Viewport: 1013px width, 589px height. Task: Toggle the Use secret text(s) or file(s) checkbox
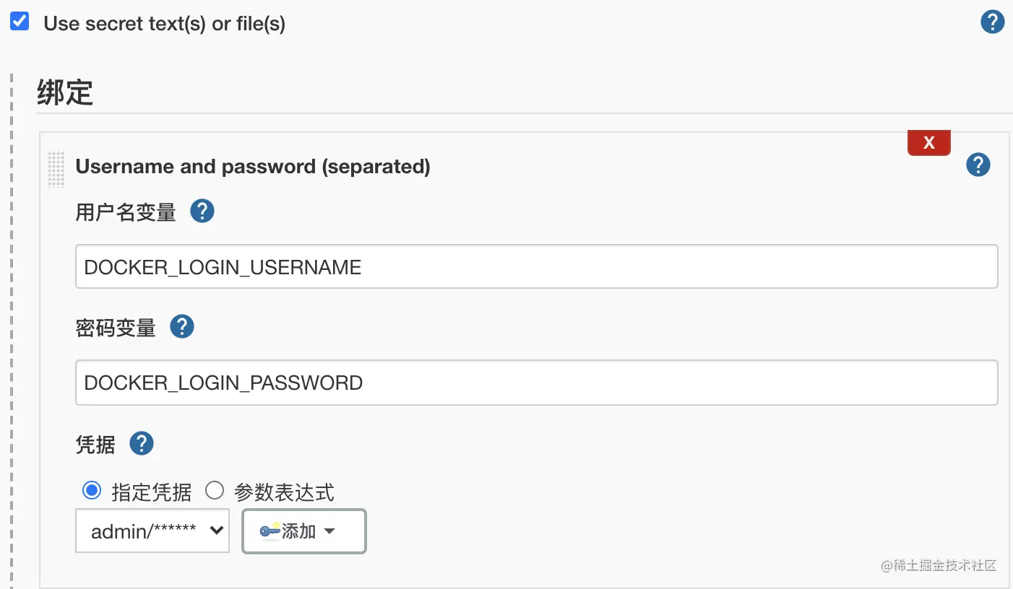20,21
